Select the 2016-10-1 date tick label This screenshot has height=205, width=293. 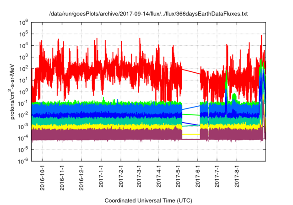(x=43, y=176)
